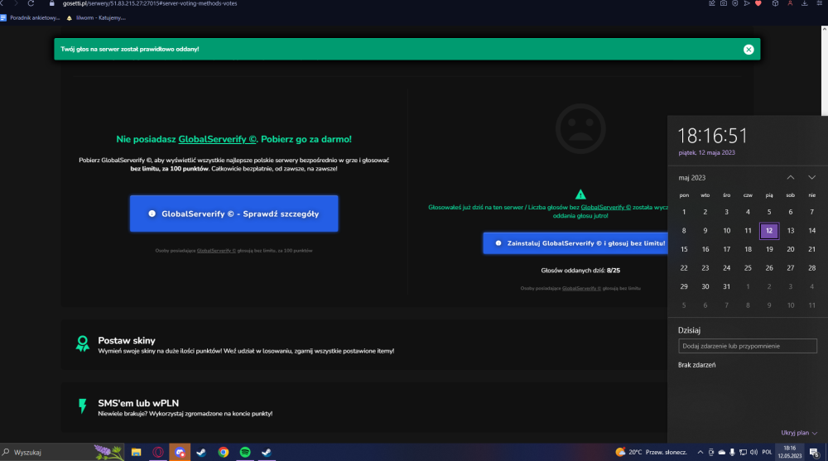Image resolution: width=828 pixels, height=461 pixels.
Task: Click the network tray icon
Action: (743, 452)
